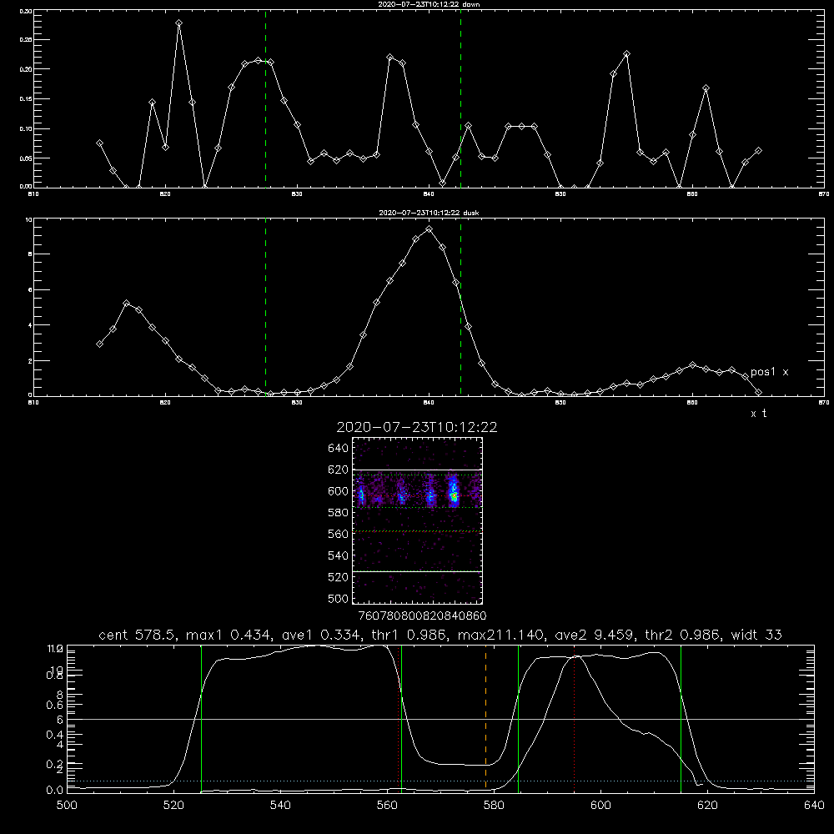This screenshot has width=834, height=834.
Task: Click the orange dashed center line in bottom plot
Action: [485, 718]
